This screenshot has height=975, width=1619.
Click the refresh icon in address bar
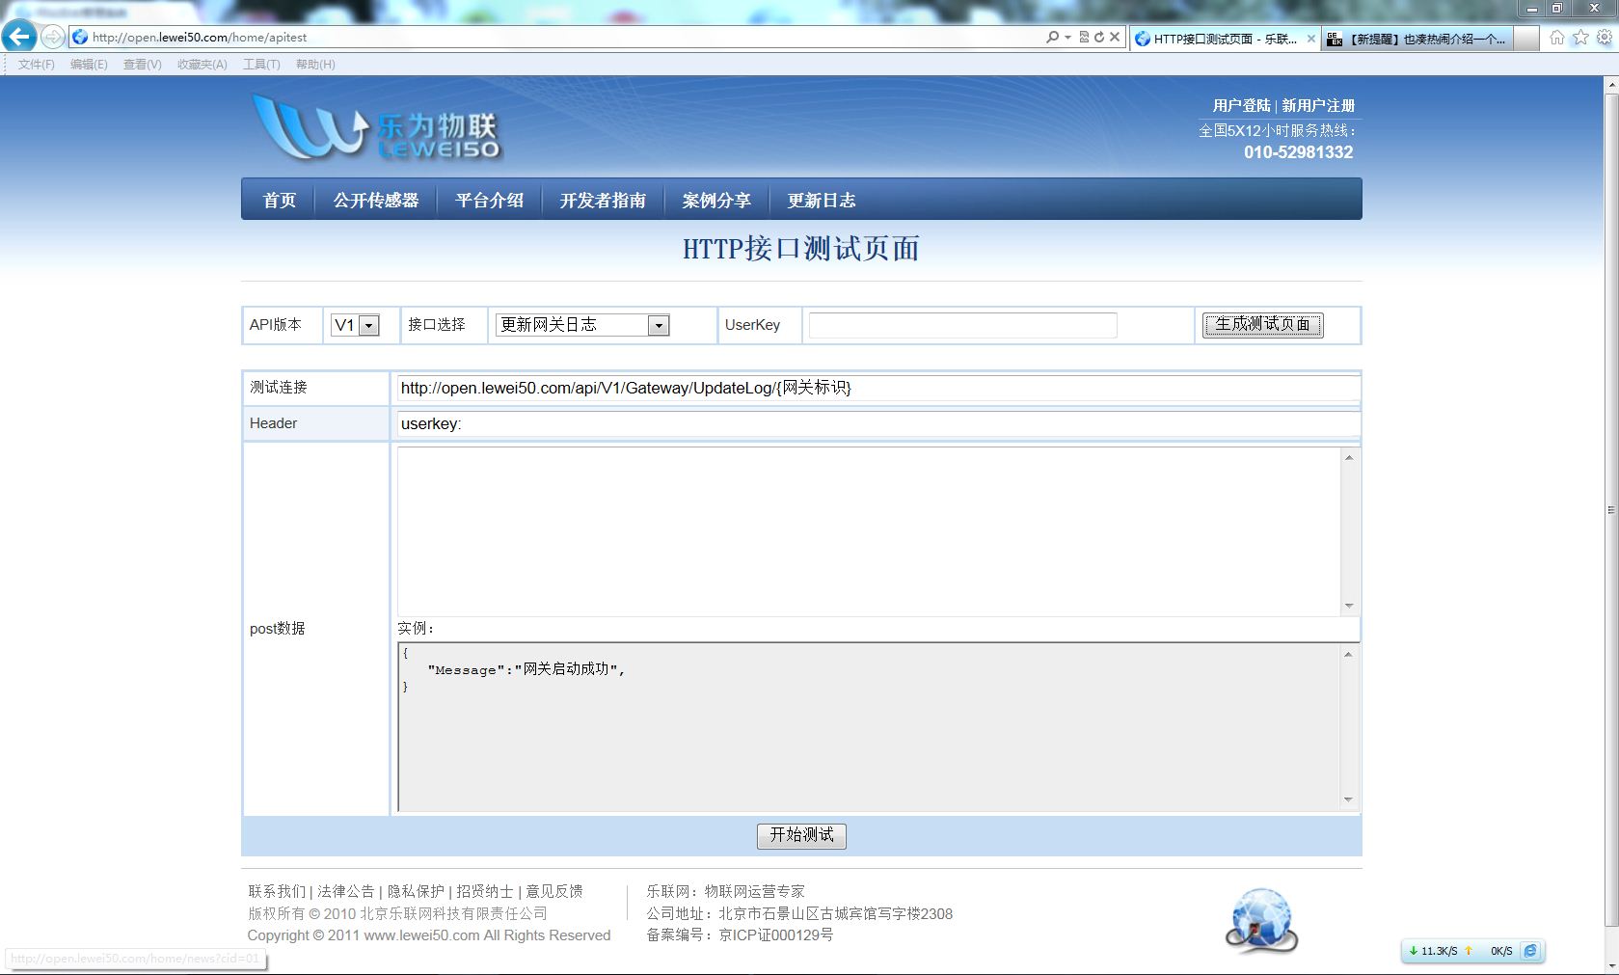(1099, 37)
